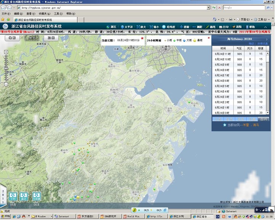
Task: Close the 当前云图 cloud image panel
Action: (142, 38)
